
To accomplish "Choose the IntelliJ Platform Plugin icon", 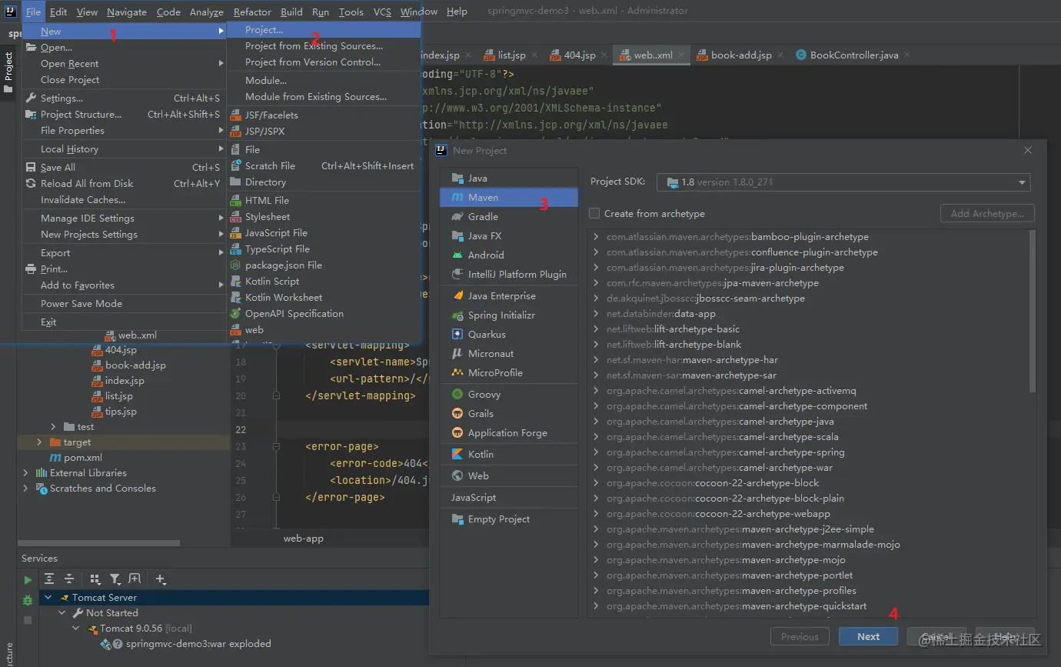I will [x=457, y=275].
